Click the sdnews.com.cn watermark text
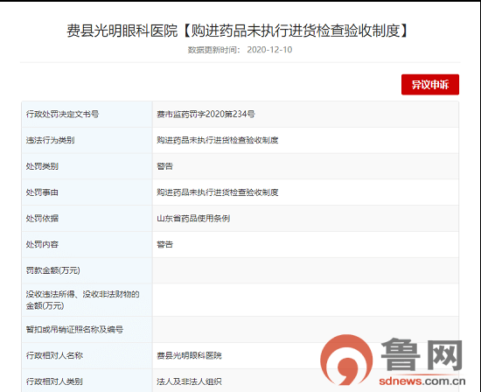The width and height of the screenshot is (481, 392). 422,381
